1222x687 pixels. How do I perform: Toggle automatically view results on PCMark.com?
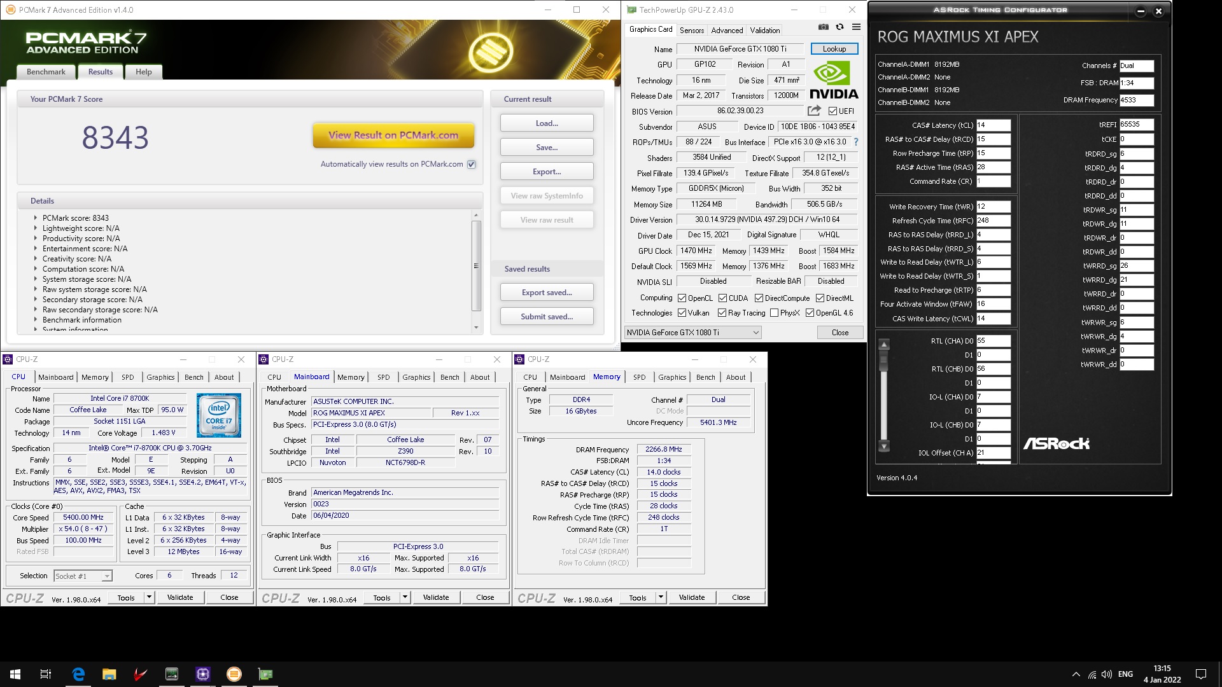pyautogui.click(x=472, y=164)
